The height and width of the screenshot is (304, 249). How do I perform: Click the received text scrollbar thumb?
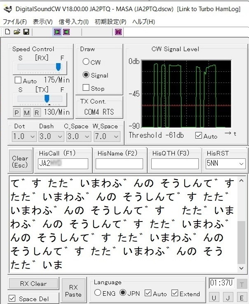pos(241,243)
